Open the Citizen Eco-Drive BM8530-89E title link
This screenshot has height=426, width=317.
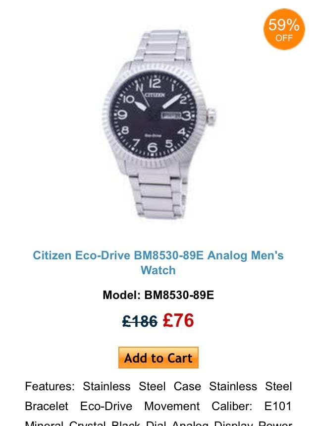(x=158, y=263)
